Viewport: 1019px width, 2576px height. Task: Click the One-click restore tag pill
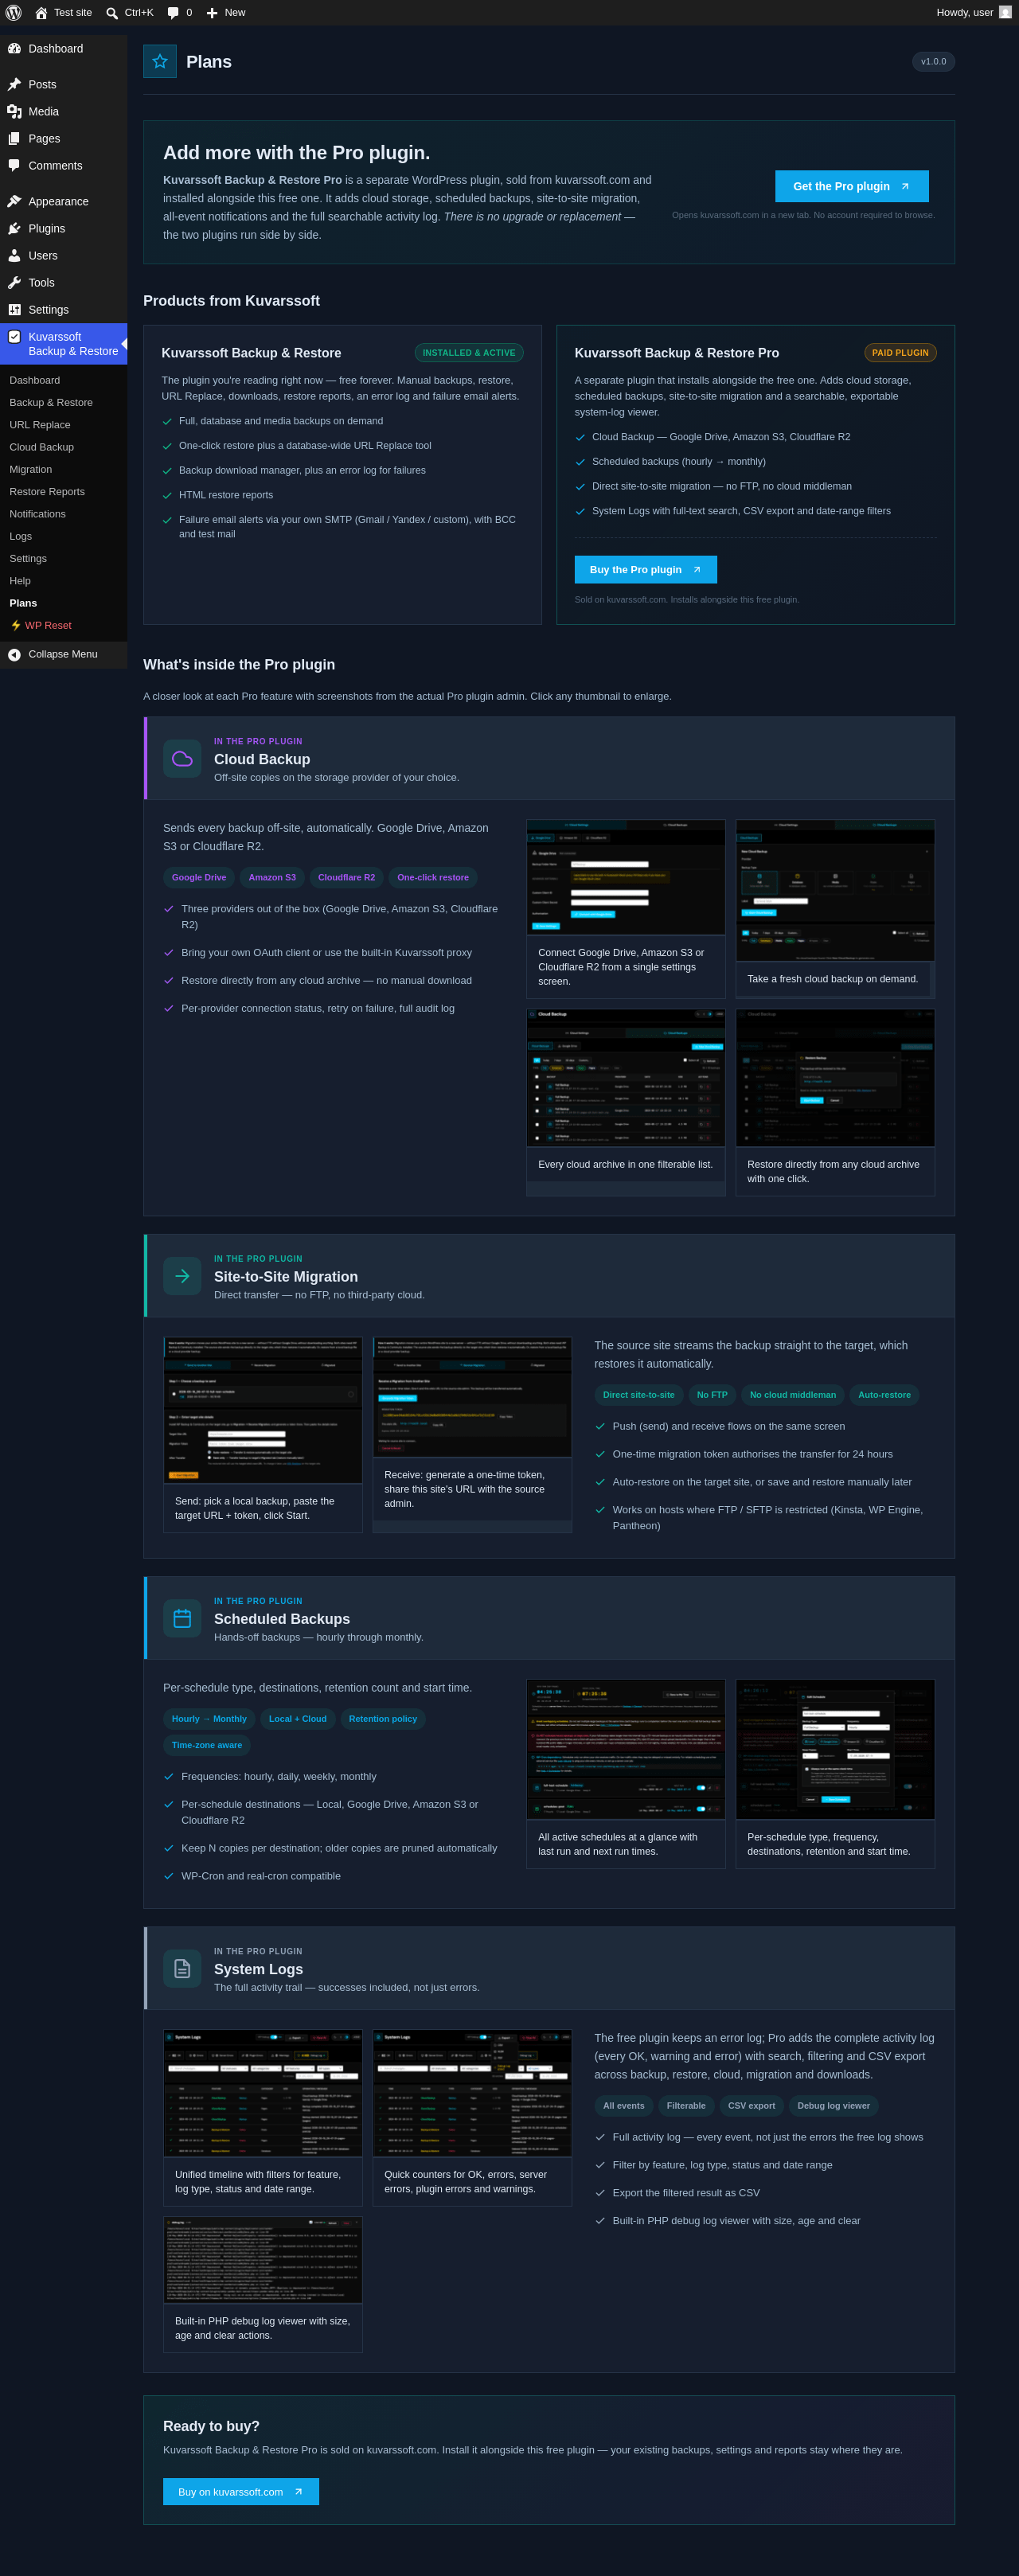point(433,878)
